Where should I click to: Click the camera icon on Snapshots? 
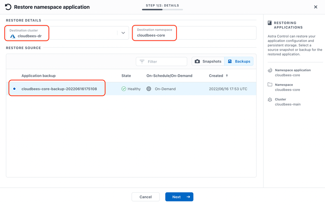[x=197, y=61]
